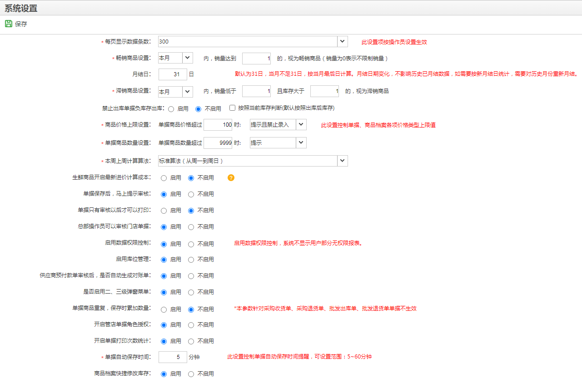Select 不启用 for 启用库位管理

coord(191,260)
